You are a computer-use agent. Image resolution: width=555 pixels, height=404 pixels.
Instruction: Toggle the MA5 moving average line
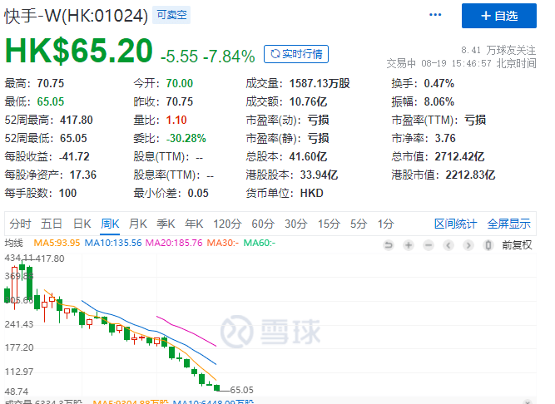point(56,243)
